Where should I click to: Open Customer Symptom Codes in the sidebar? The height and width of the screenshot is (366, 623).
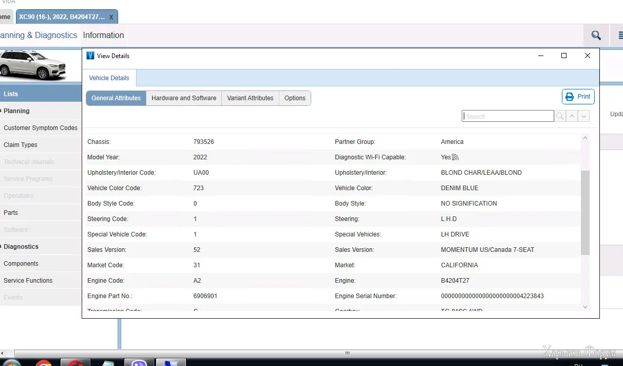[x=41, y=128]
